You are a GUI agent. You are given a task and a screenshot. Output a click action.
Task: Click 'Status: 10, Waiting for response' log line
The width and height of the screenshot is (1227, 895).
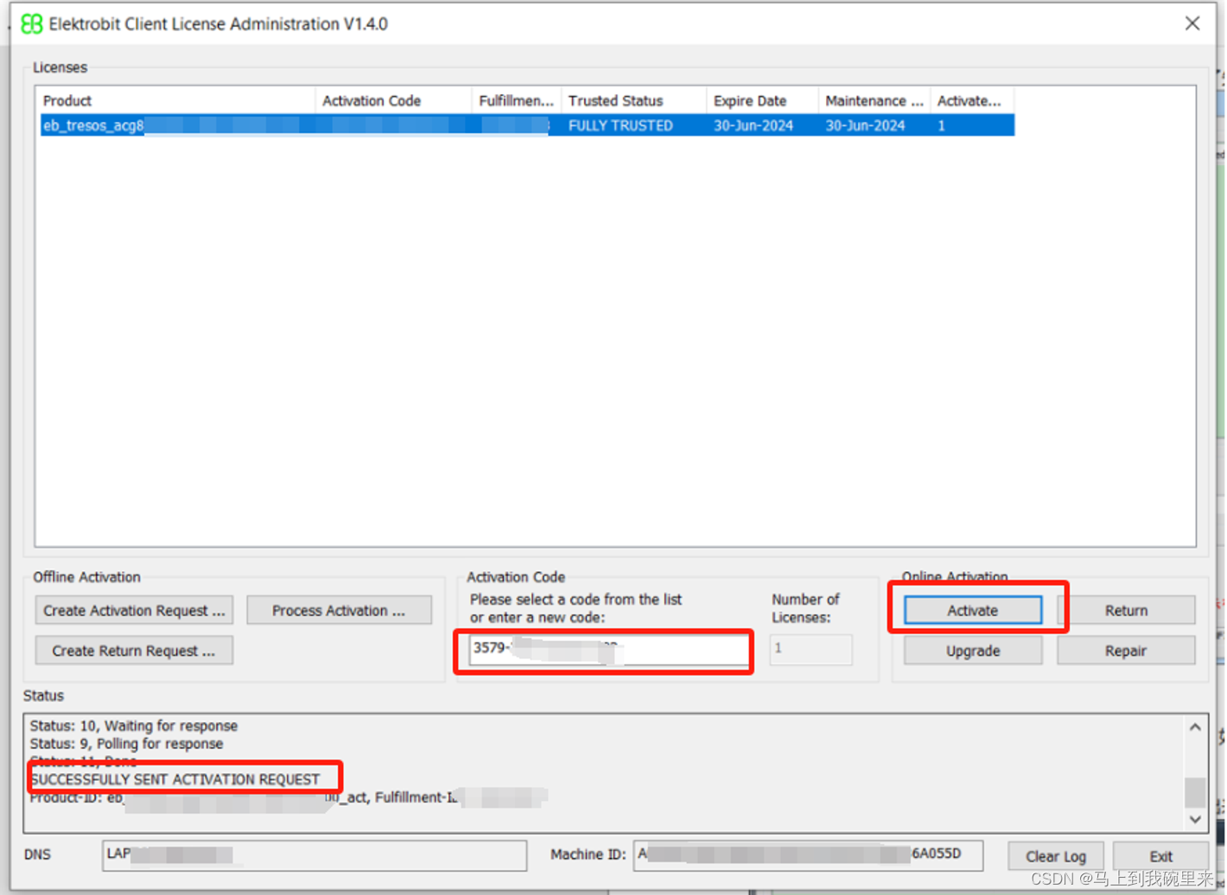(x=134, y=726)
